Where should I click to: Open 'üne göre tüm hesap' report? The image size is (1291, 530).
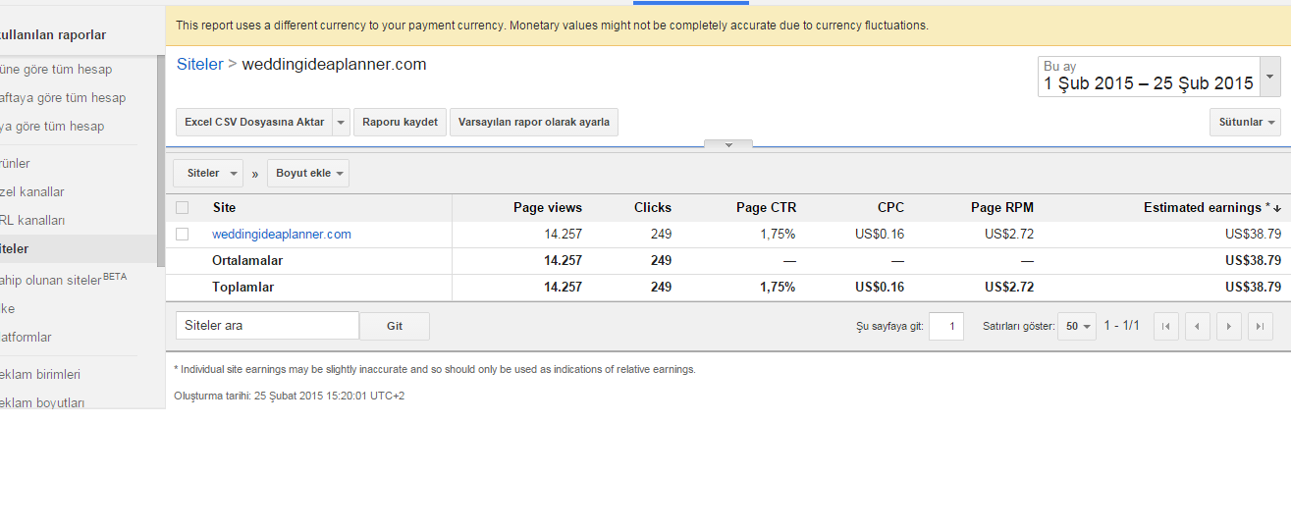56,69
